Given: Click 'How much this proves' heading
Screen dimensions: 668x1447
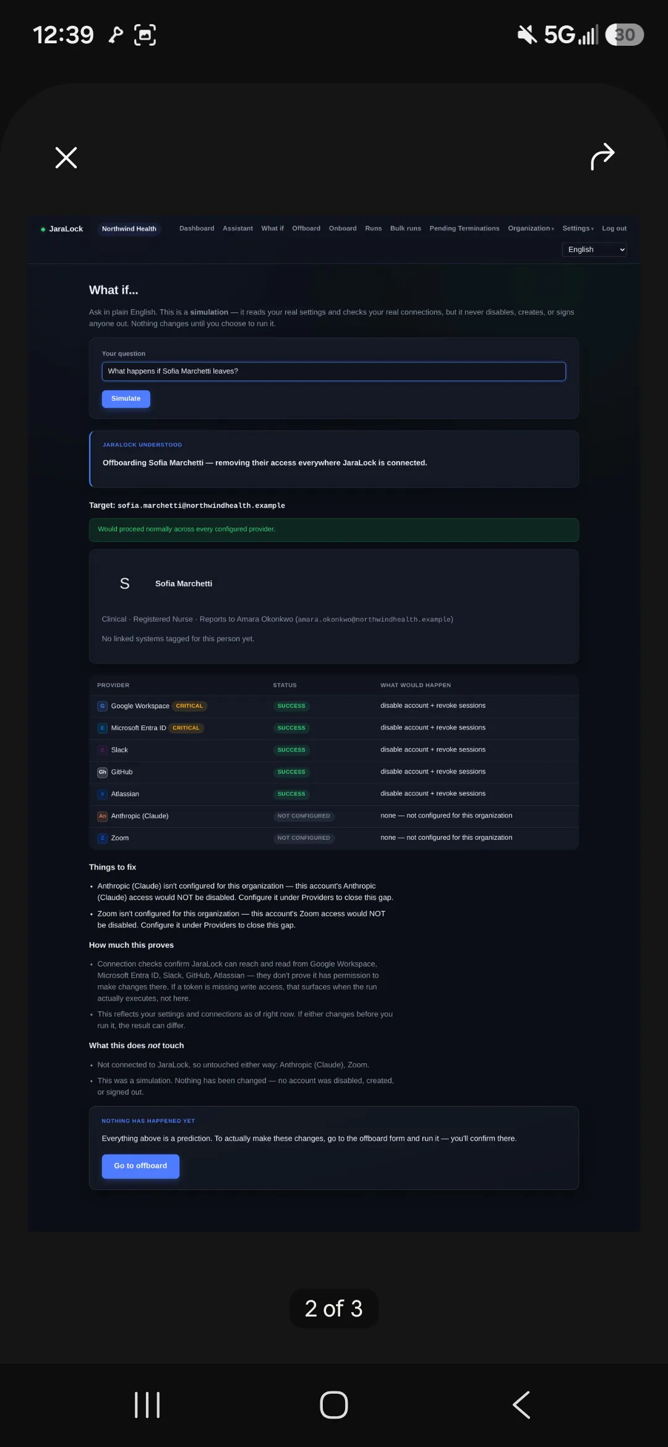Looking at the screenshot, I should pos(131,945).
